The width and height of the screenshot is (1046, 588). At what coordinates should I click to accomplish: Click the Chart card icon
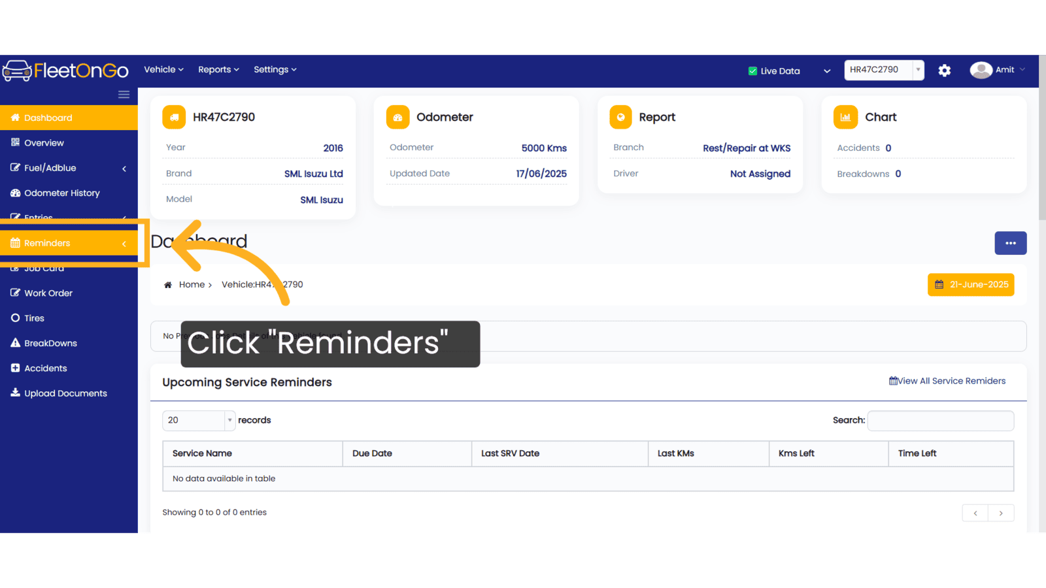tap(845, 118)
